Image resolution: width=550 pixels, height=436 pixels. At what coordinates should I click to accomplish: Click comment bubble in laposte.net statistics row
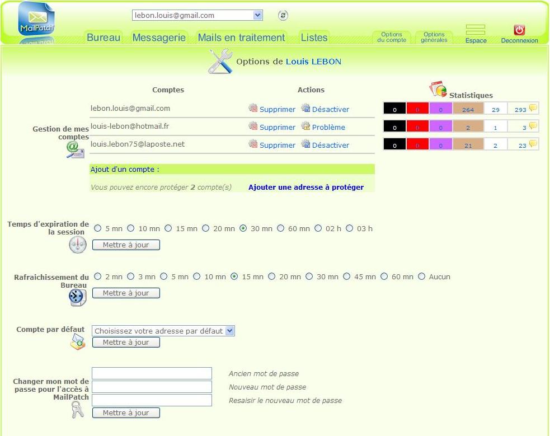[x=533, y=144]
